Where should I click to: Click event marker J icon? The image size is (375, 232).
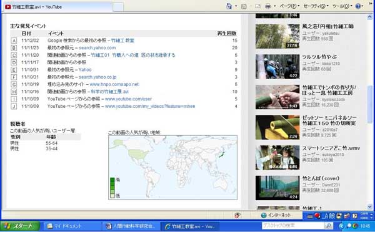[x=14, y=106]
